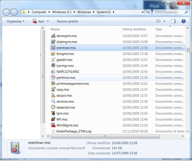Click the date 21/11/2010 04:28

tap(135, 131)
